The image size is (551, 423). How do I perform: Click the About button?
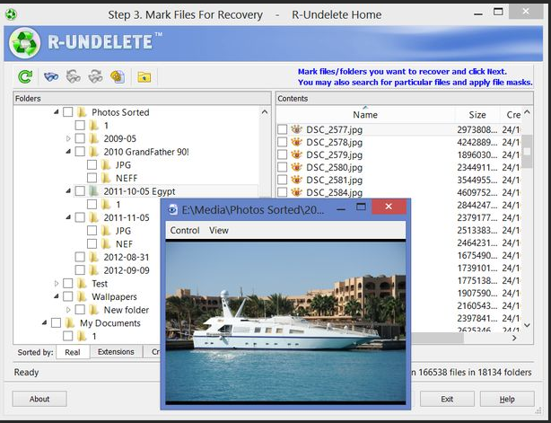tap(39, 399)
